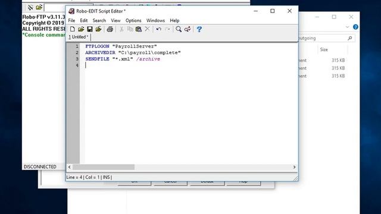
Task: Minimize the Robo-EDIT Script Editor window
Action: [255, 11]
